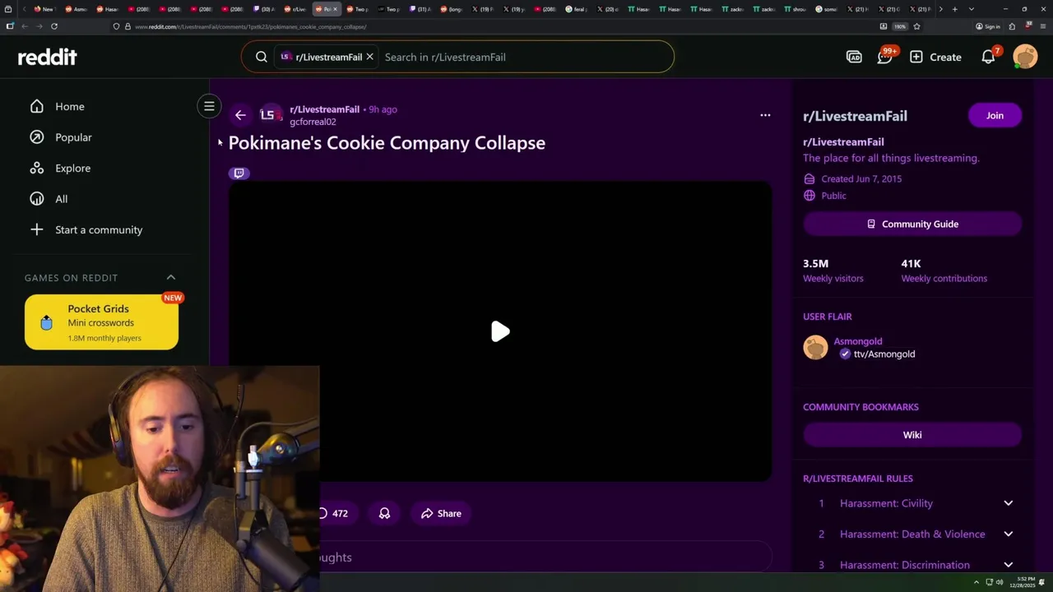Collapse the left navigation sidebar

pyautogui.click(x=209, y=106)
